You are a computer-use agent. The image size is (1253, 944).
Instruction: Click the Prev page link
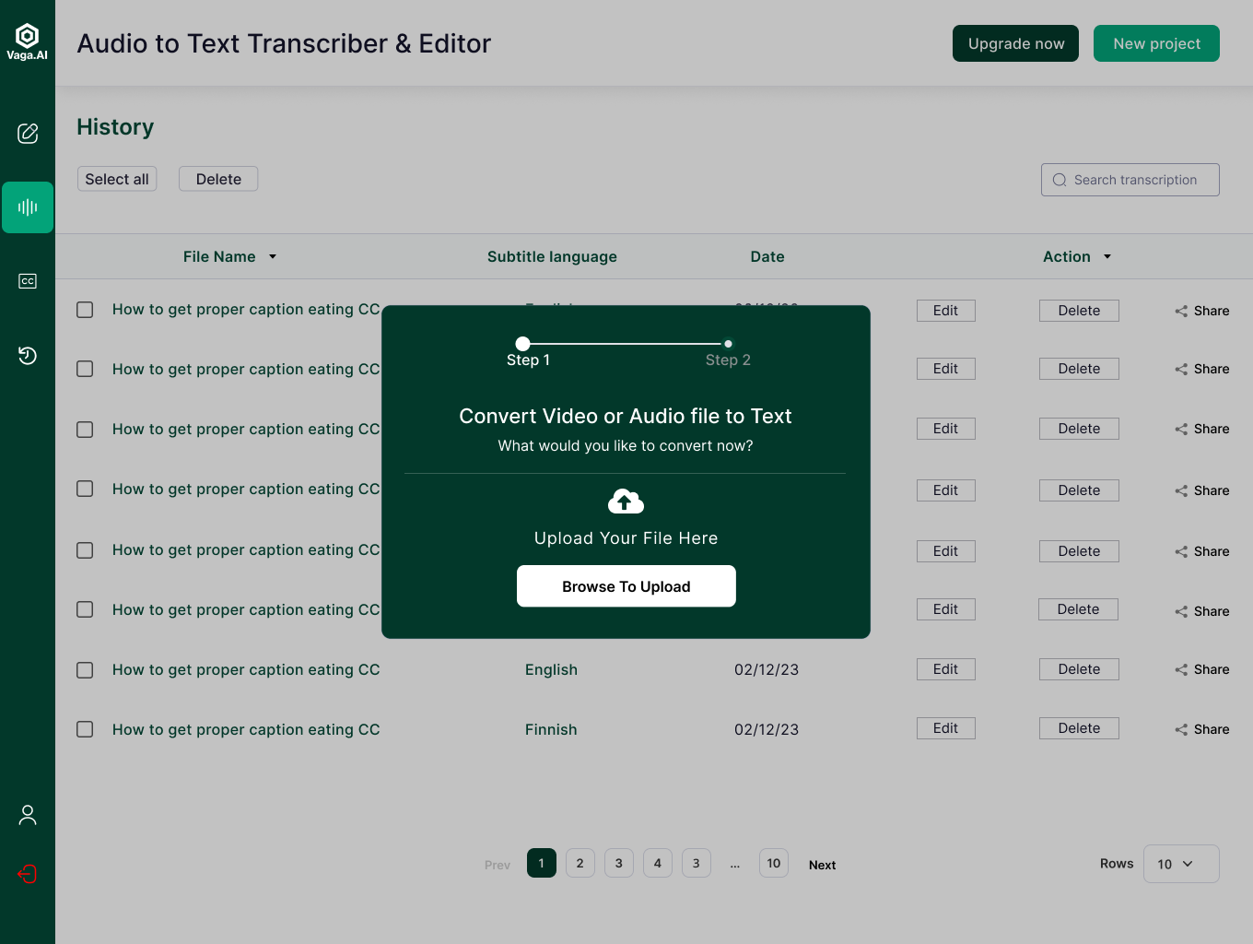pos(498,865)
